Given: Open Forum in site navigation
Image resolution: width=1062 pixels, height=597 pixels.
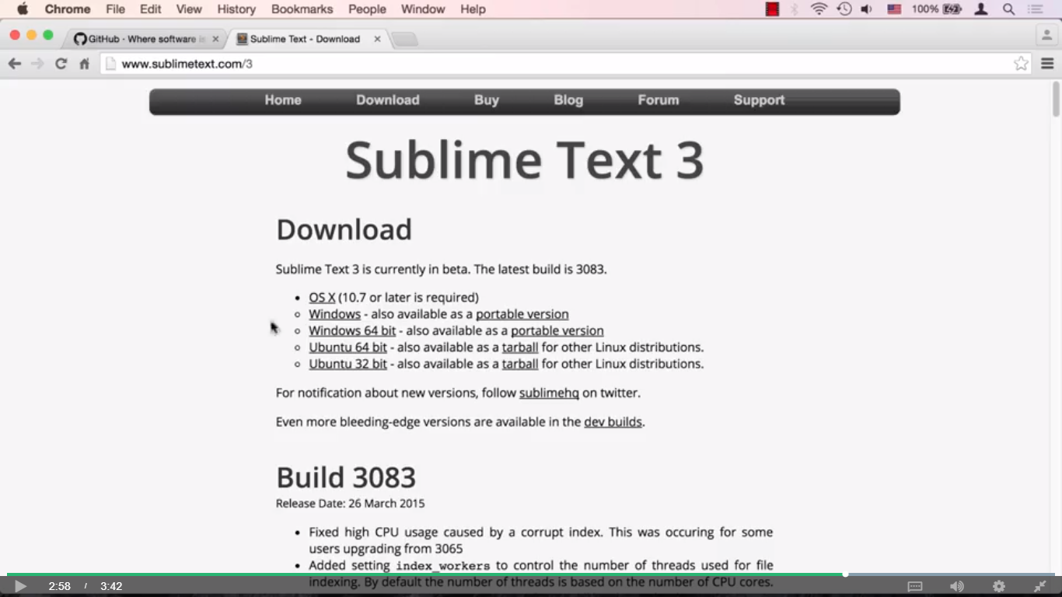Looking at the screenshot, I should tap(659, 100).
